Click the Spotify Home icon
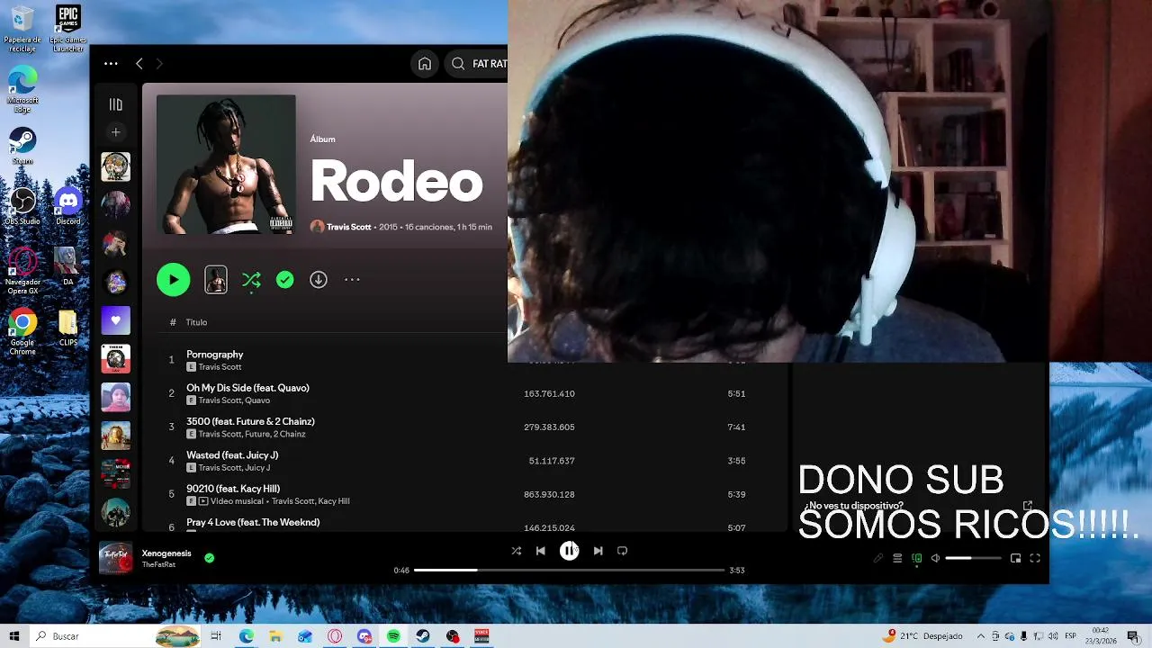1152x648 pixels. (x=425, y=64)
